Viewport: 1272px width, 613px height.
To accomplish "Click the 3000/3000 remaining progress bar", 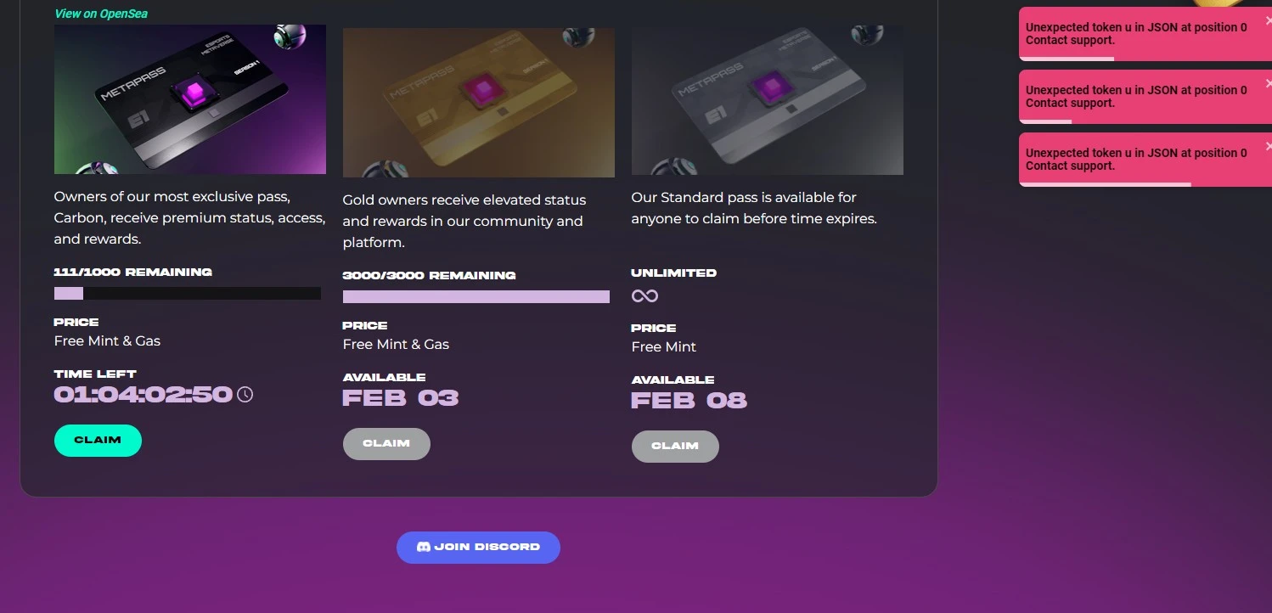I will [x=476, y=297].
